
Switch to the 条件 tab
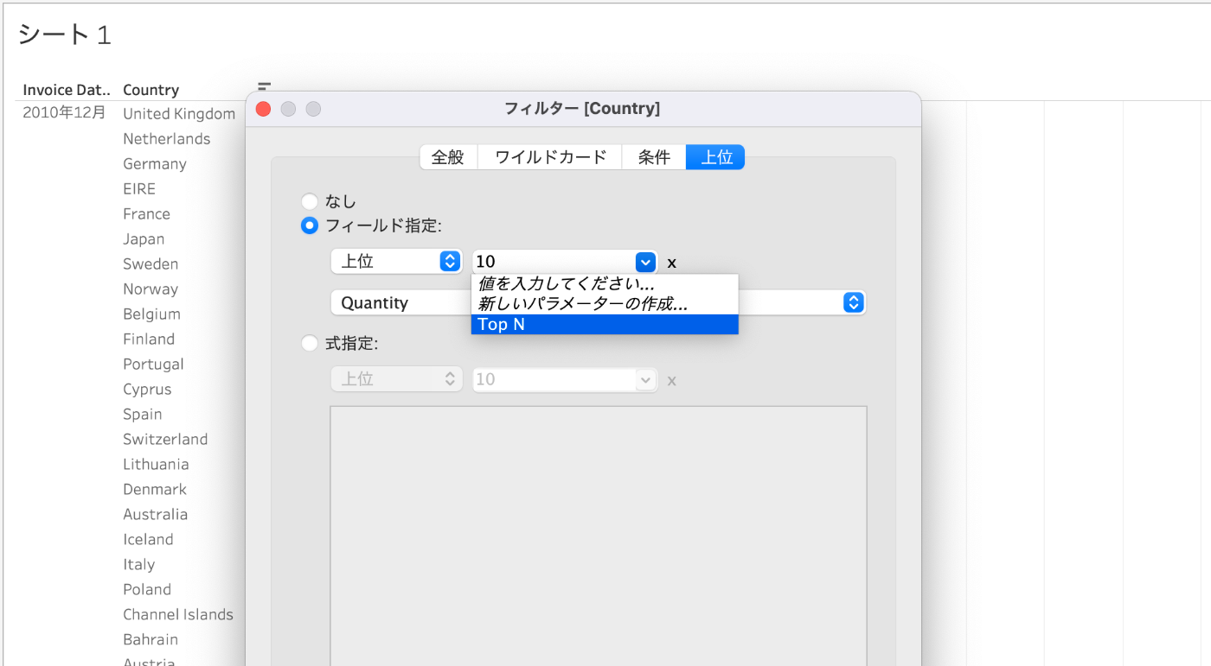coord(654,157)
